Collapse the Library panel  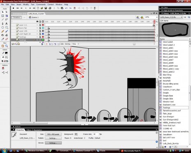click(x=162, y=14)
